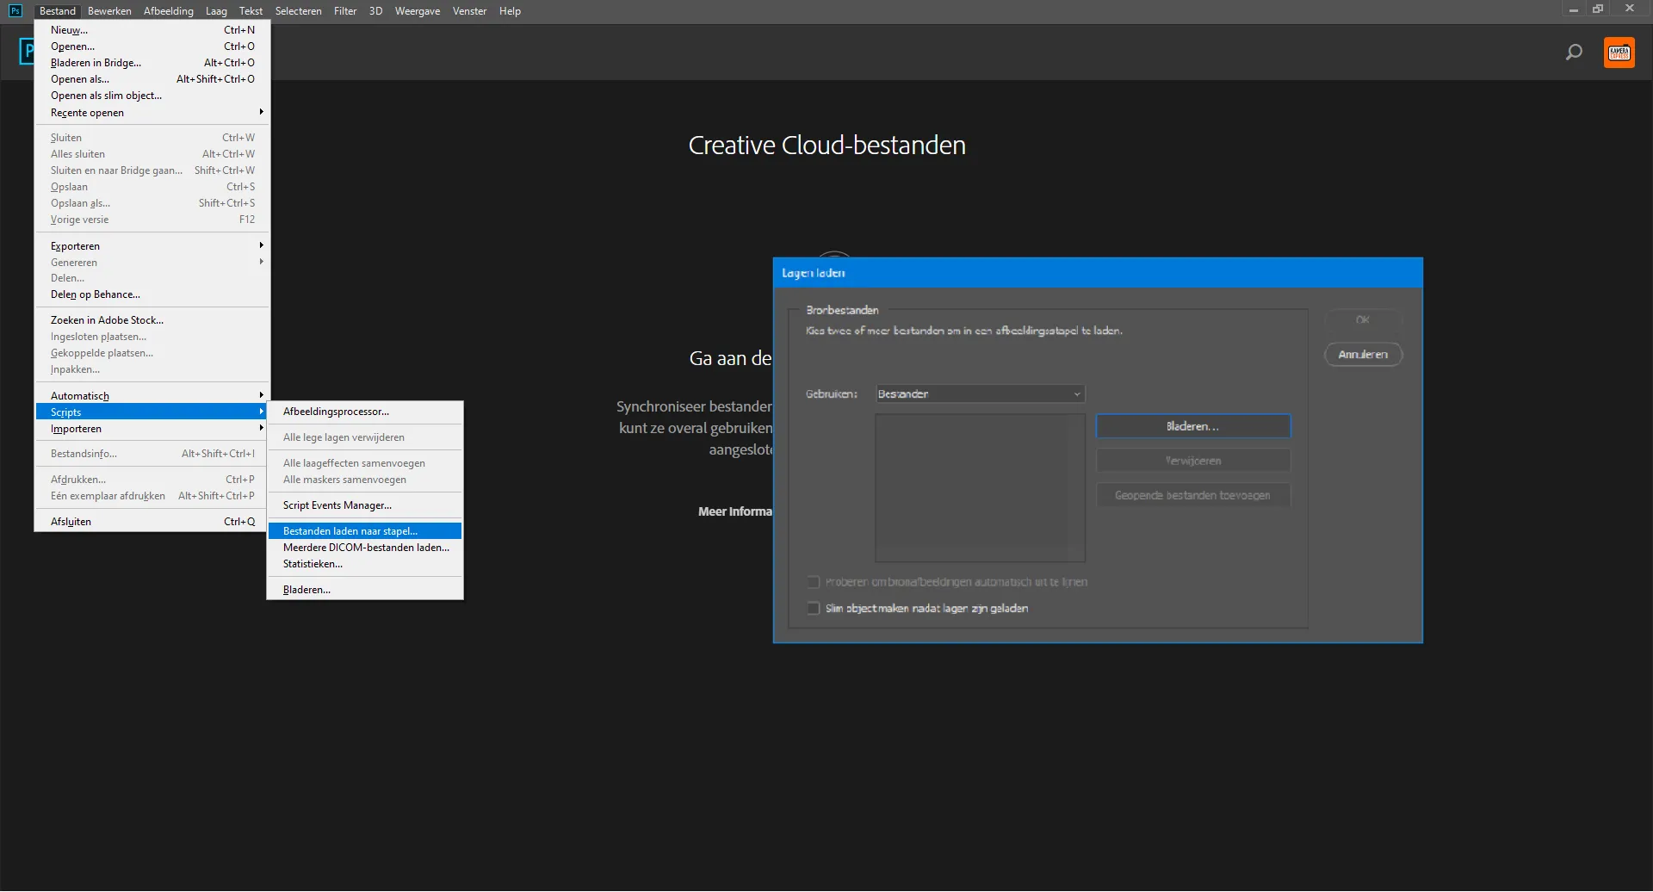
Task: Open the Weergave menu
Action: pos(418,11)
